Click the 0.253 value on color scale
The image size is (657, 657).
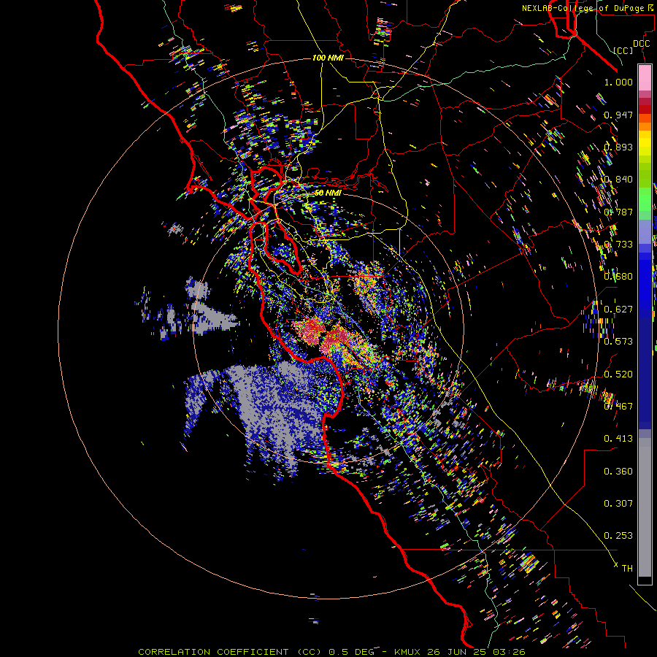click(618, 536)
